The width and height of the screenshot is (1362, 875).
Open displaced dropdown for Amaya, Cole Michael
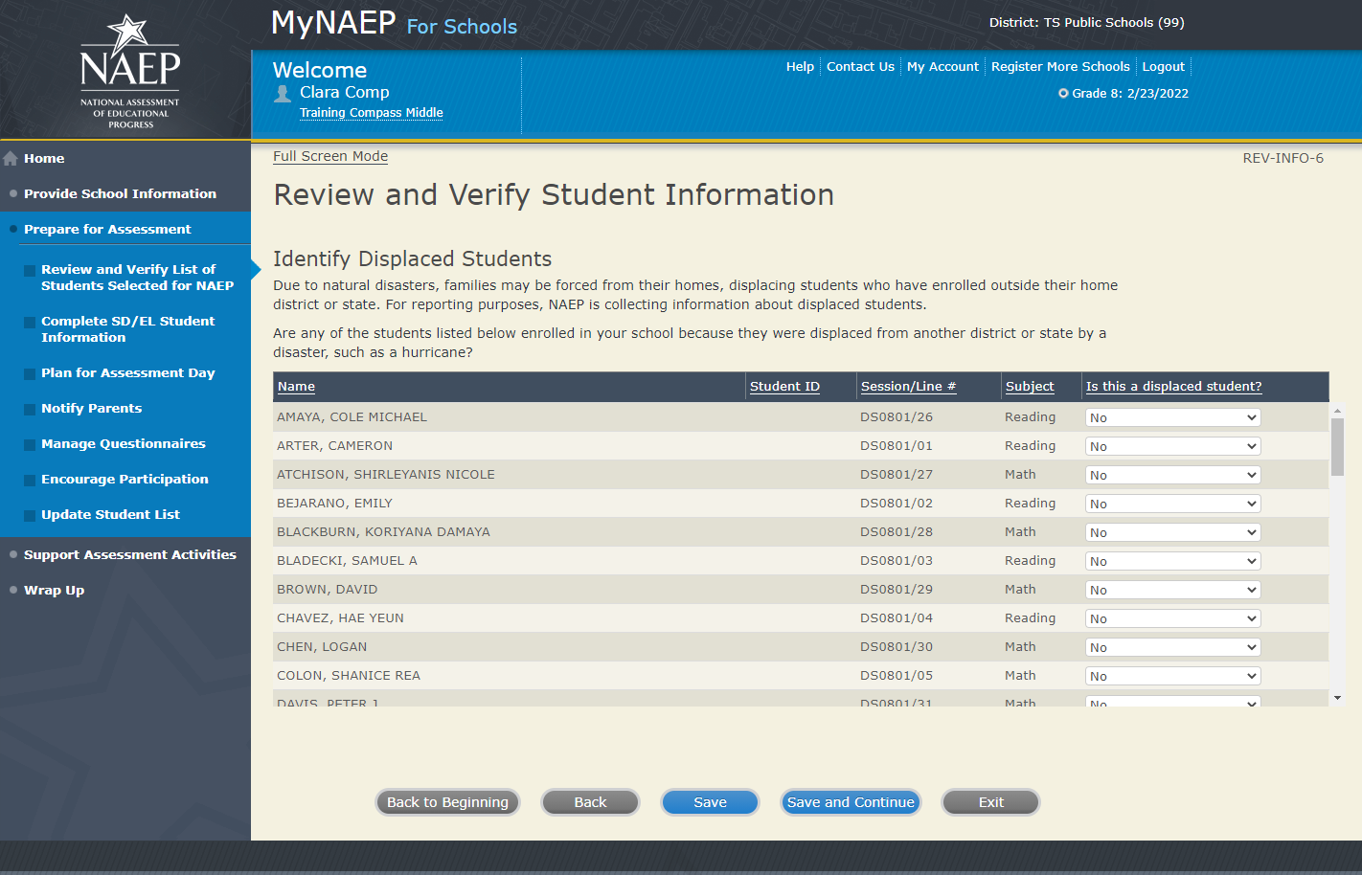[1172, 417]
